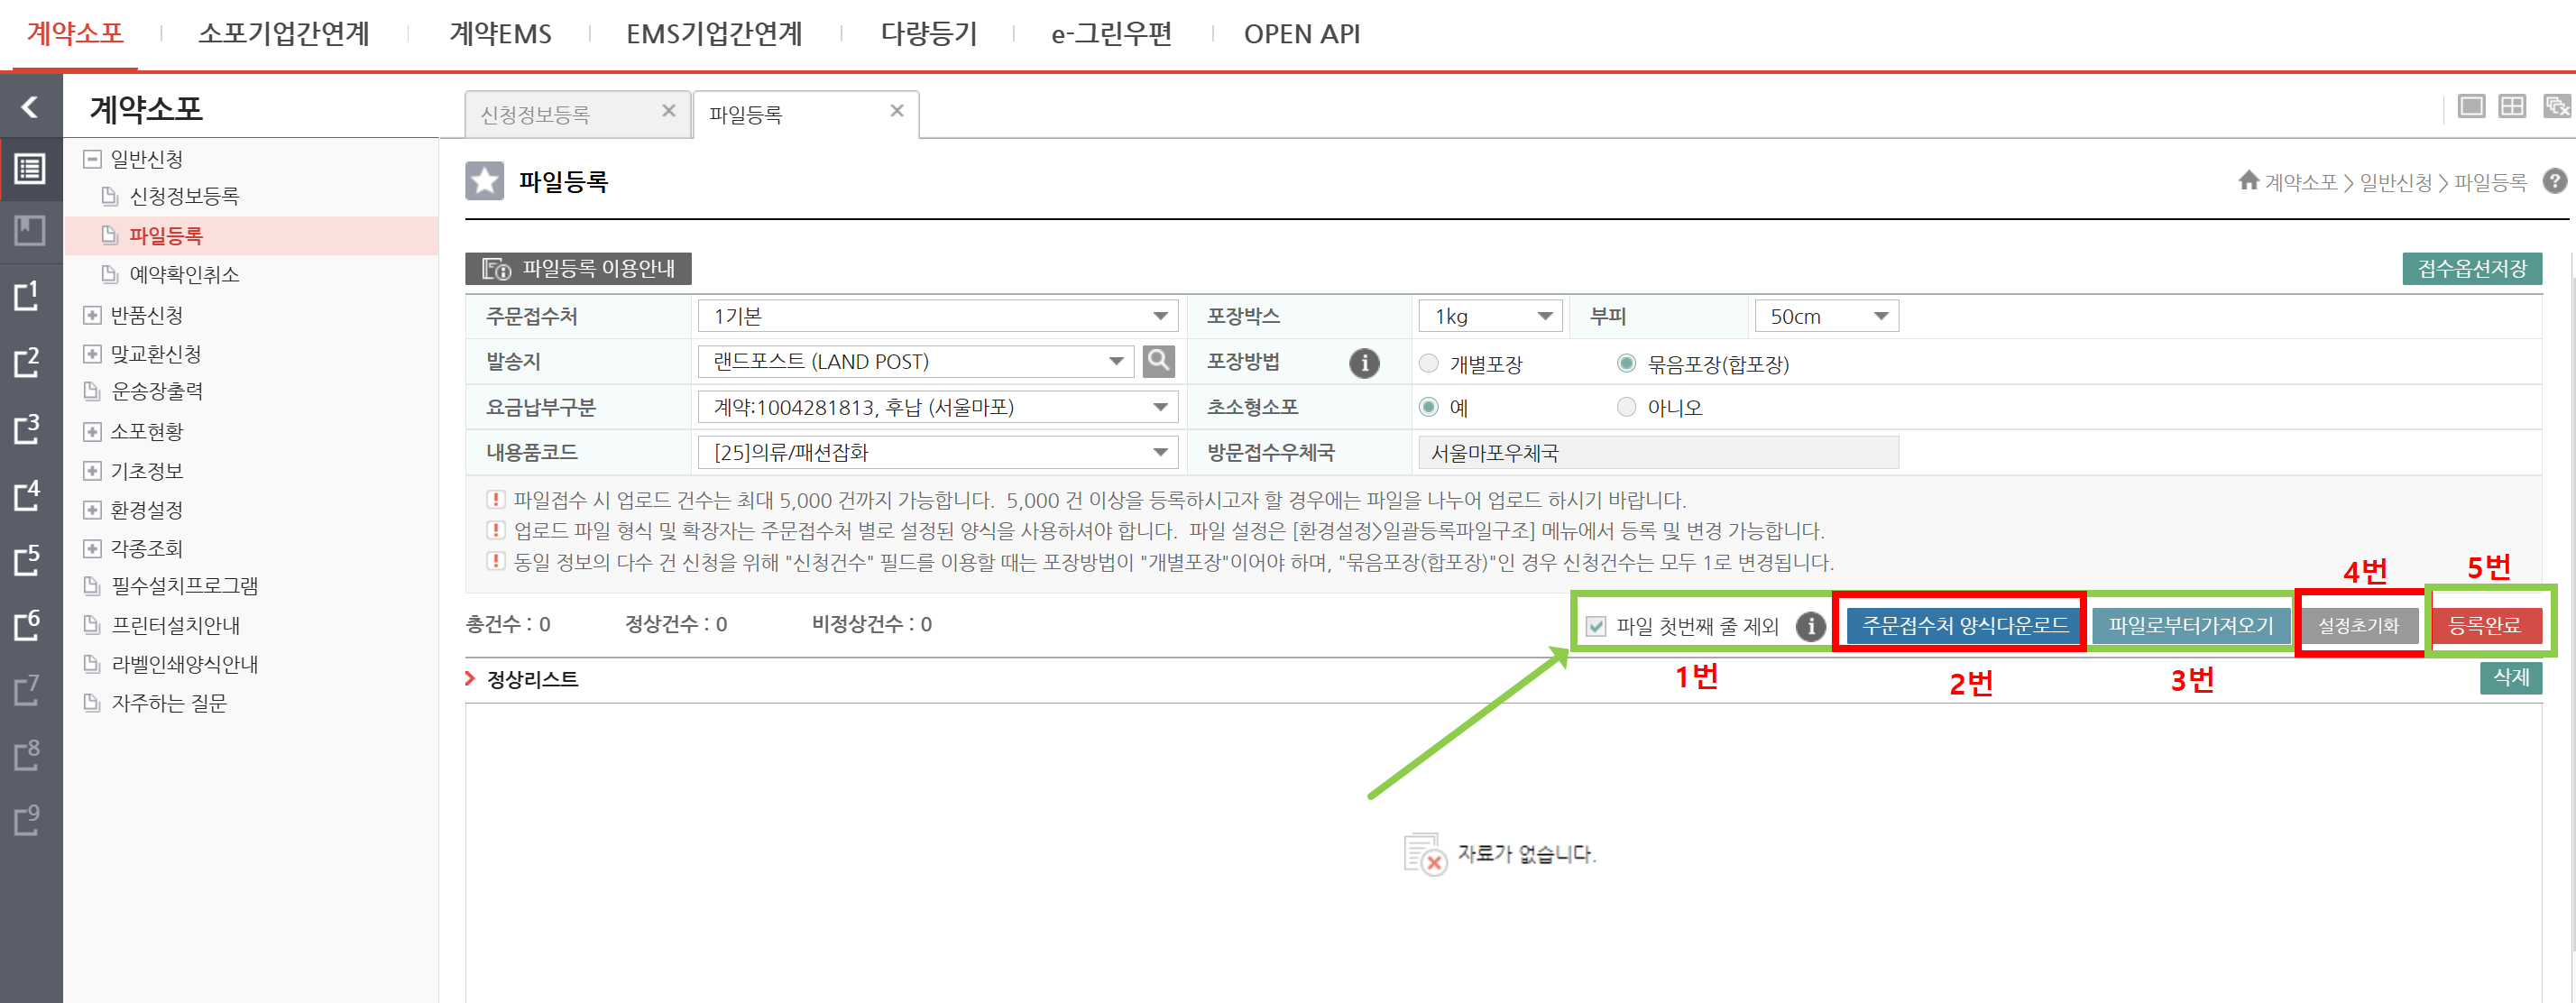Switch to the four-pane grid layout icon
The image size is (2576, 1003).
click(x=2512, y=106)
